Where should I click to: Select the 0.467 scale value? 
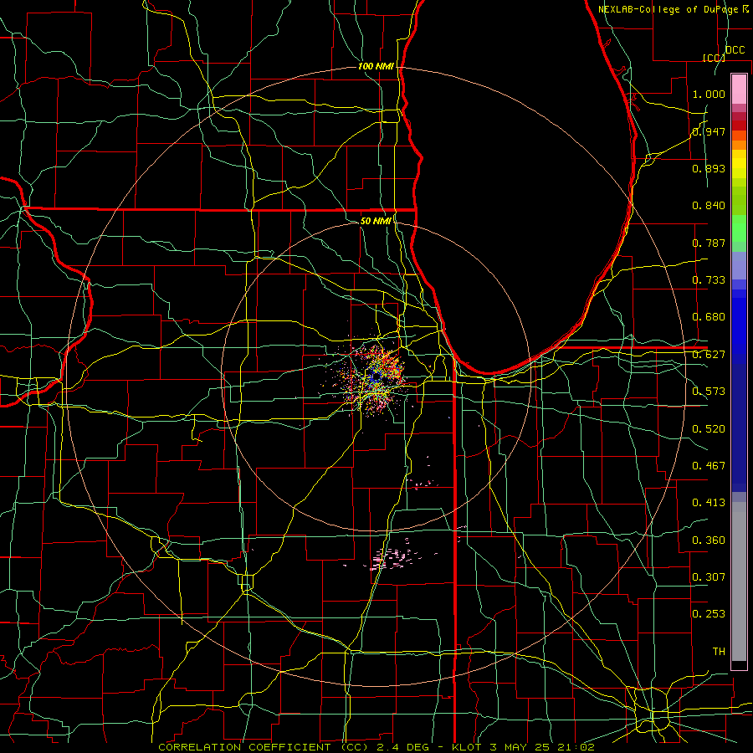(x=709, y=466)
